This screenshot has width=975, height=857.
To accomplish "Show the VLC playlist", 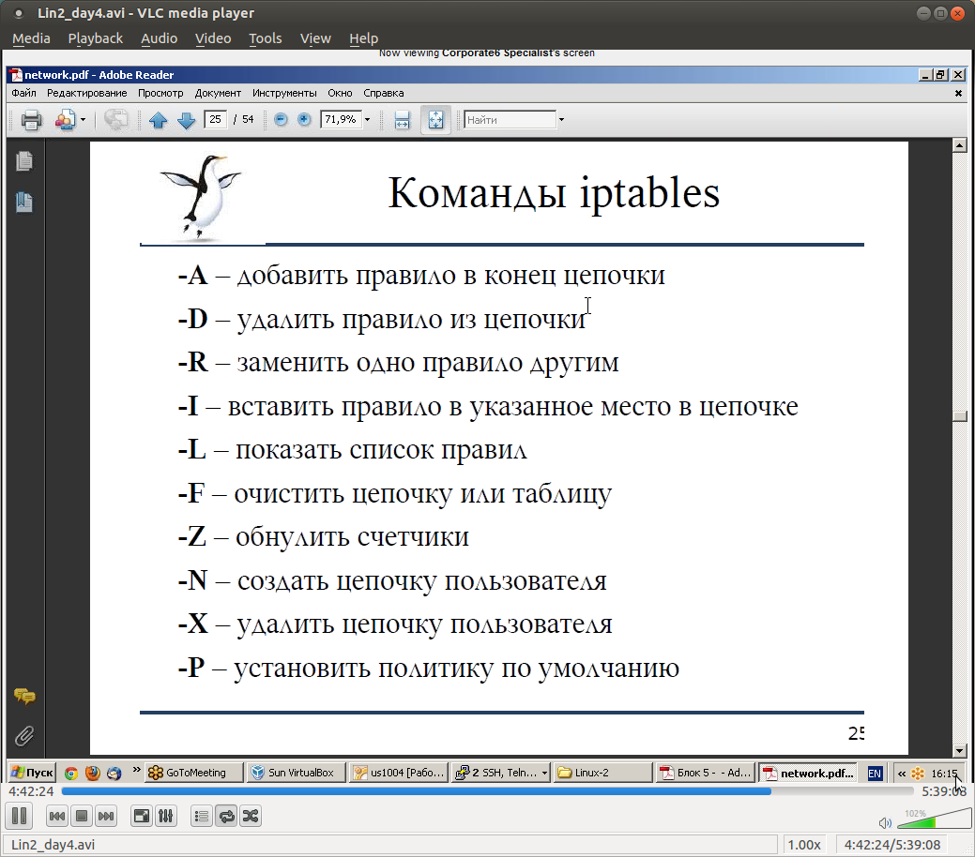I will click(201, 816).
